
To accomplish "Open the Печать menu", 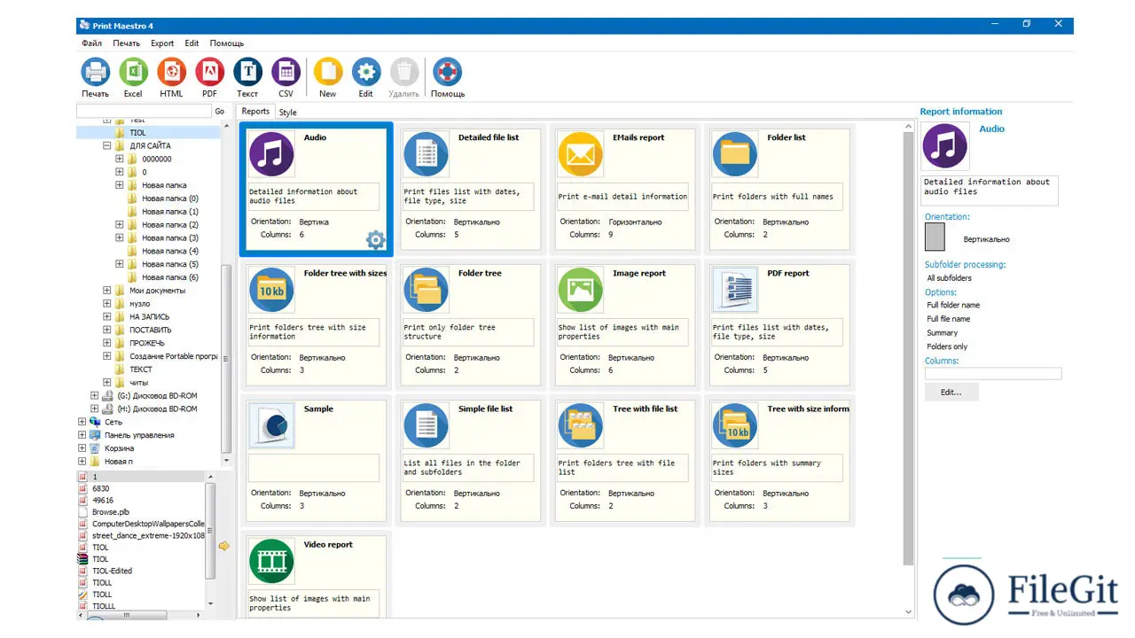I will pyautogui.click(x=126, y=43).
